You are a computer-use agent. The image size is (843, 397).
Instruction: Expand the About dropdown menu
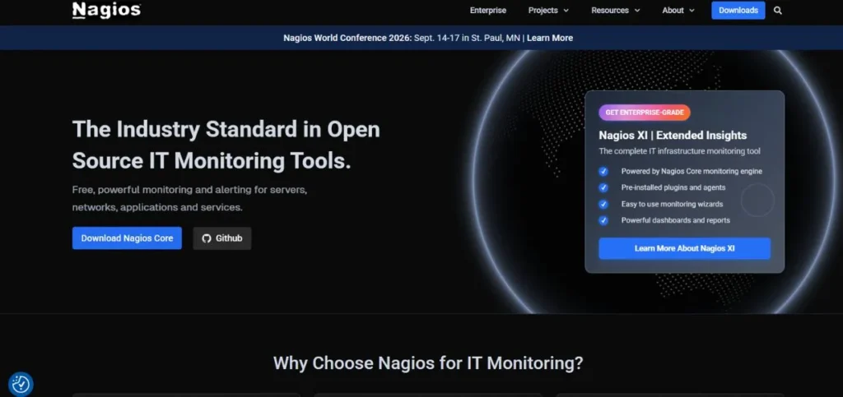tap(678, 11)
